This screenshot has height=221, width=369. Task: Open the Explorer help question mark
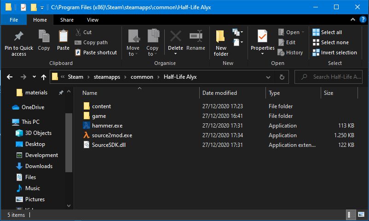tap(363, 19)
